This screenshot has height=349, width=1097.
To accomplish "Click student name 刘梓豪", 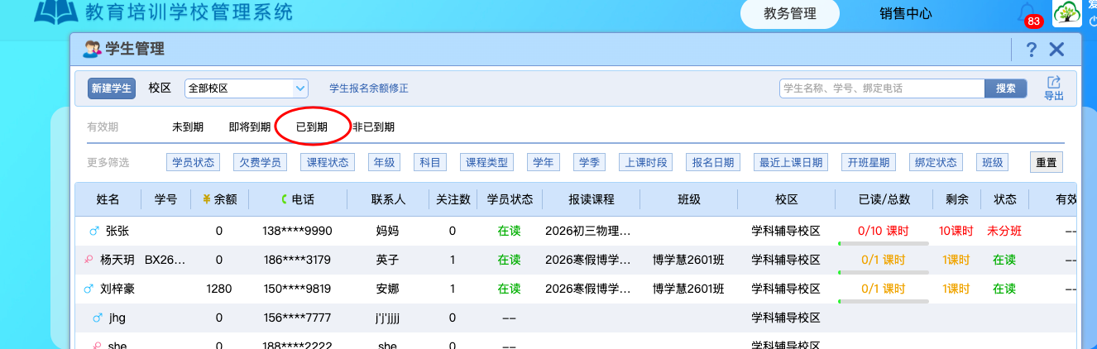I will coord(117,289).
